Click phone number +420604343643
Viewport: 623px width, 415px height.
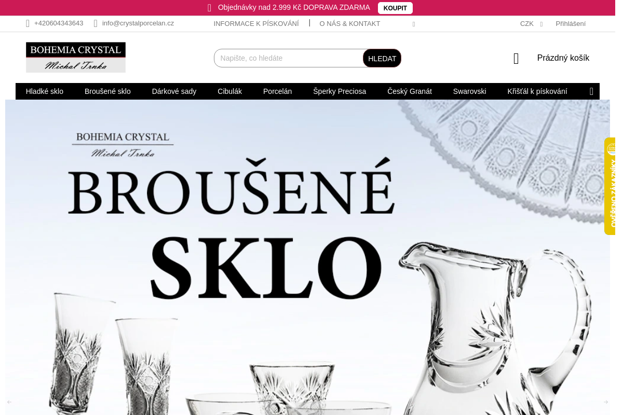pyautogui.click(x=59, y=23)
